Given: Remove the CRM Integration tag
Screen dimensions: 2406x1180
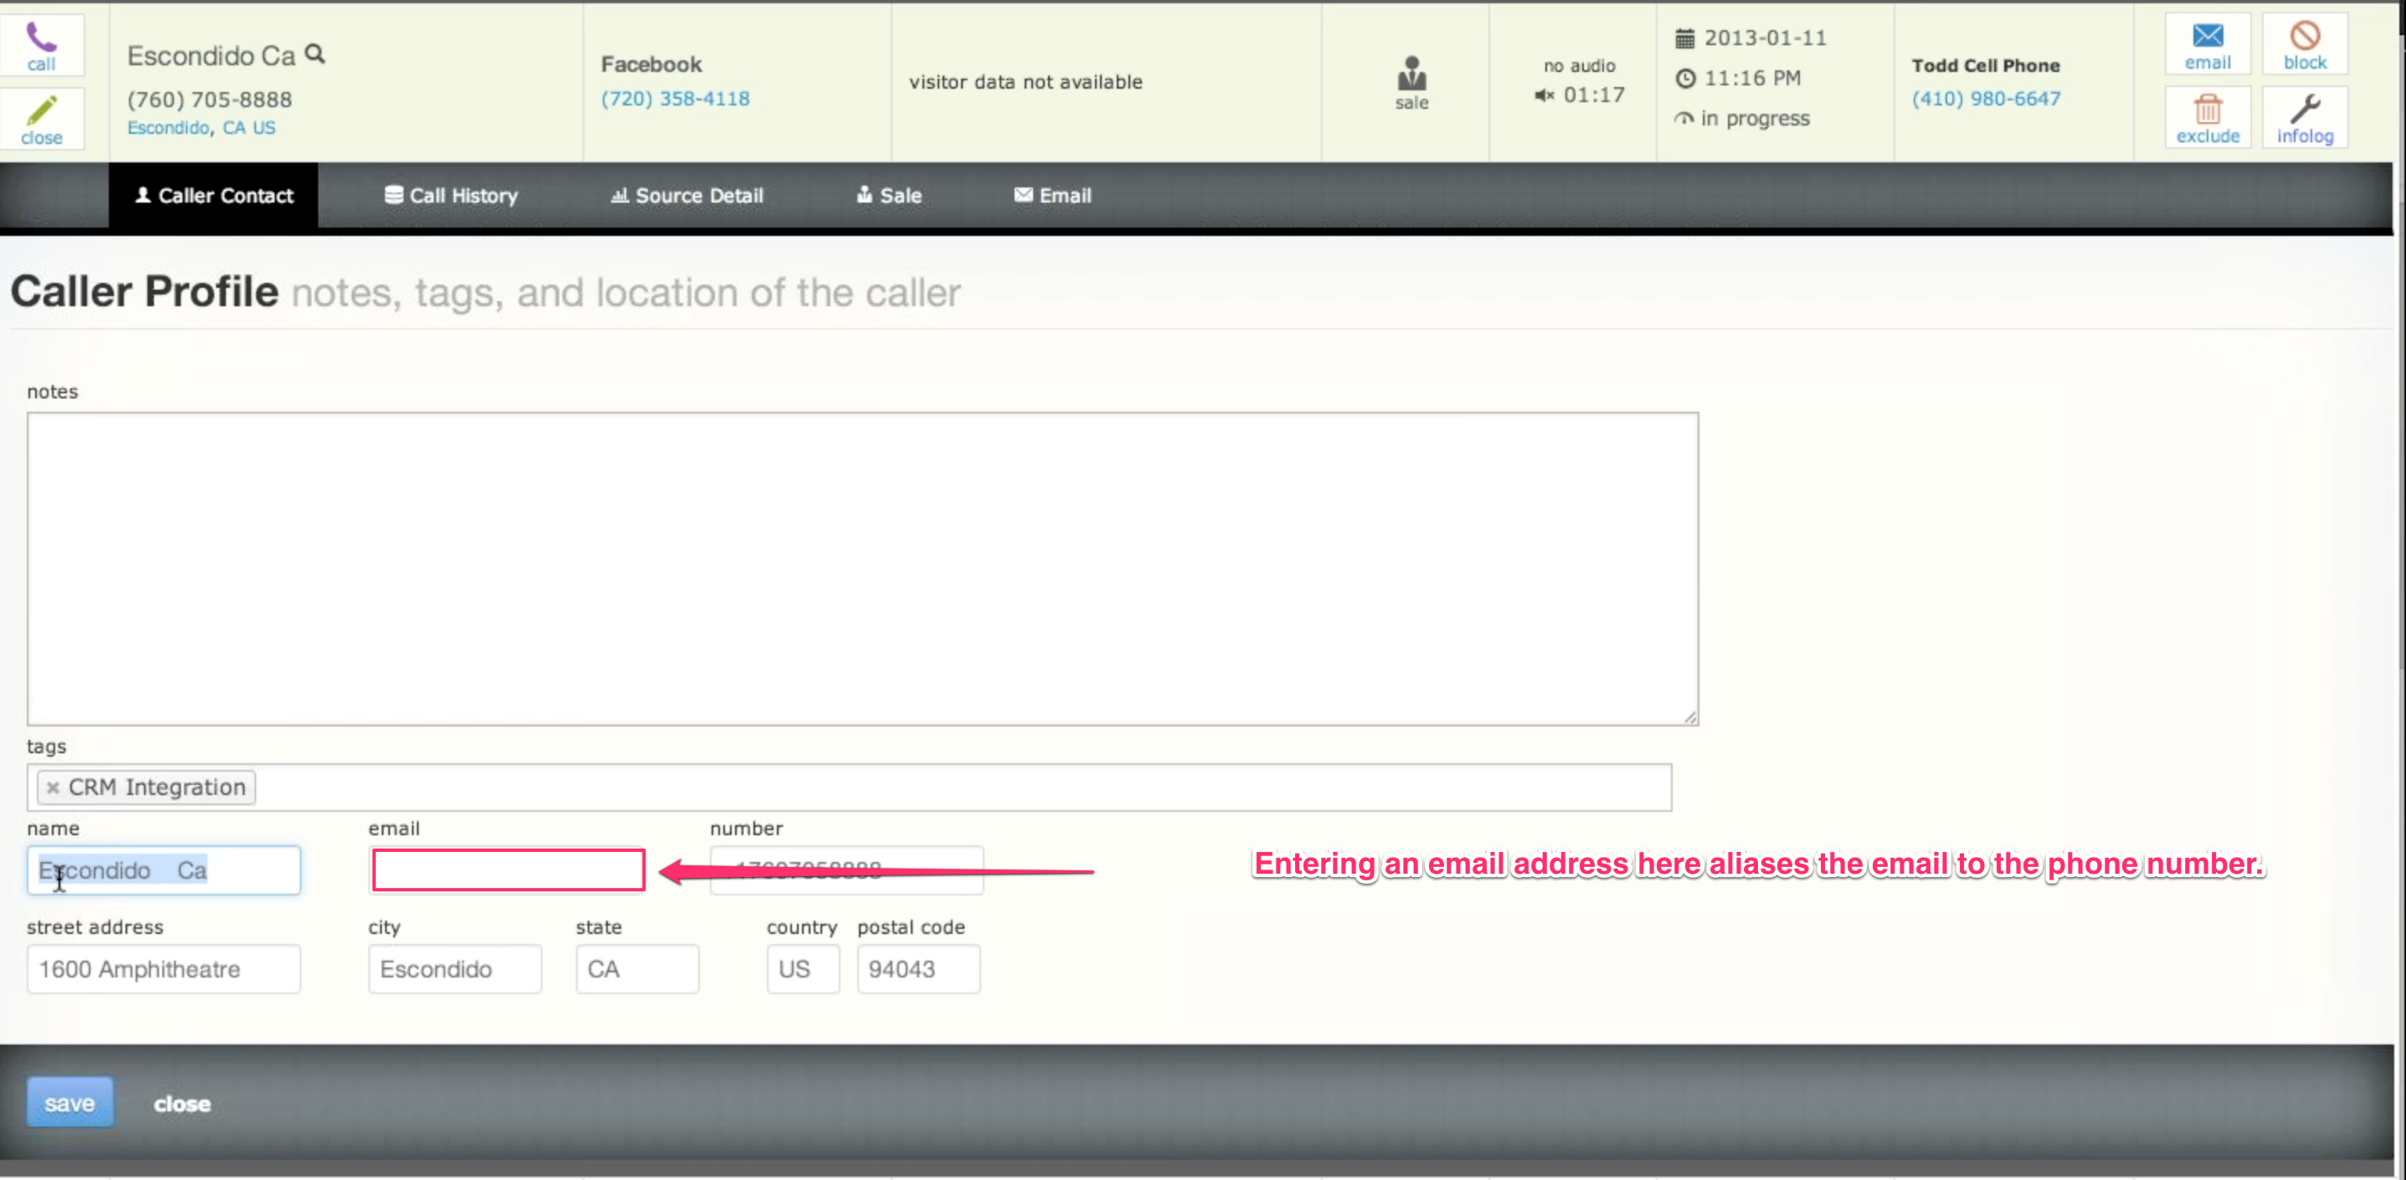Looking at the screenshot, I should pyautogui.click(x=54, y=788).
